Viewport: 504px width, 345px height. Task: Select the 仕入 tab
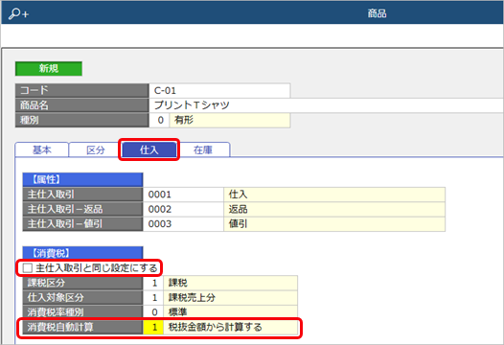[x=149, y=149]
